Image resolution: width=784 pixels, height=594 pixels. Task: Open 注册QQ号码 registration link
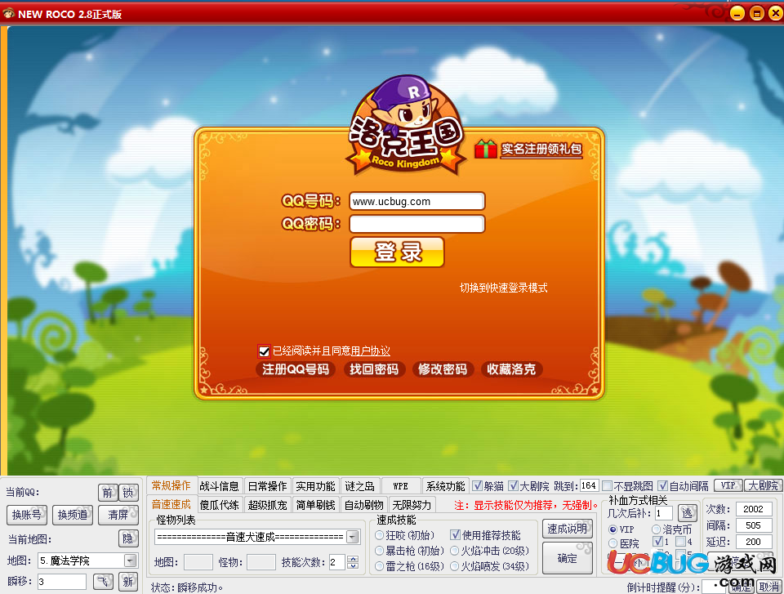click(296, 369)
